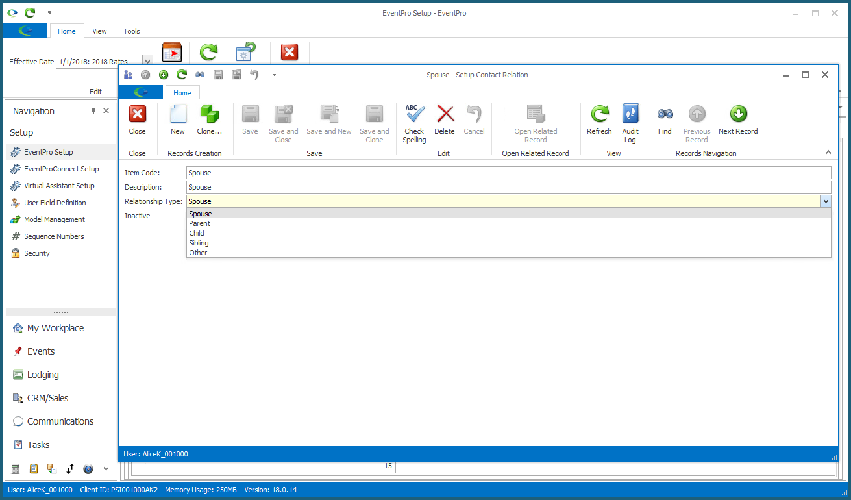The image size is (851, 500).
Task: Click the blue globe icon at navigation bottom
Action: coord(88,469)
